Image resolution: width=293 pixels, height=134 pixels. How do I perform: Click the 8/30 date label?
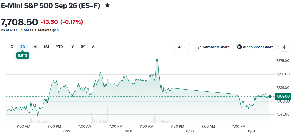click(x=190, y=131)
